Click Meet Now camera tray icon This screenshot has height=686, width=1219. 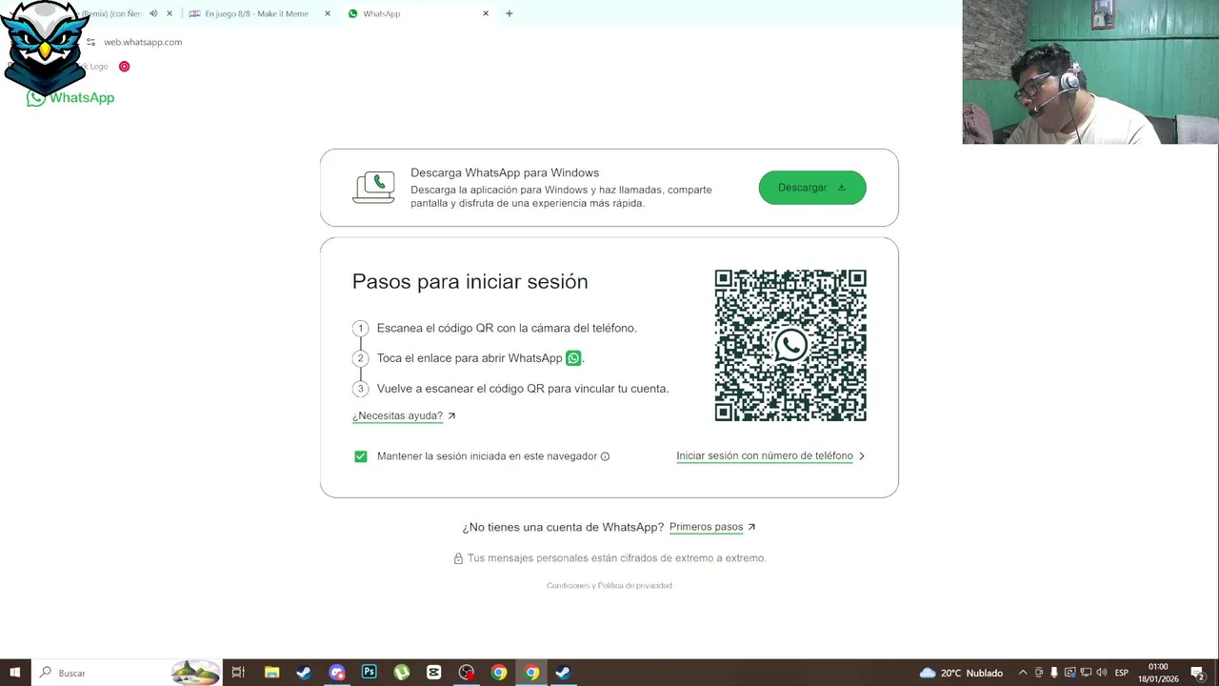[x=1039, y=673]
